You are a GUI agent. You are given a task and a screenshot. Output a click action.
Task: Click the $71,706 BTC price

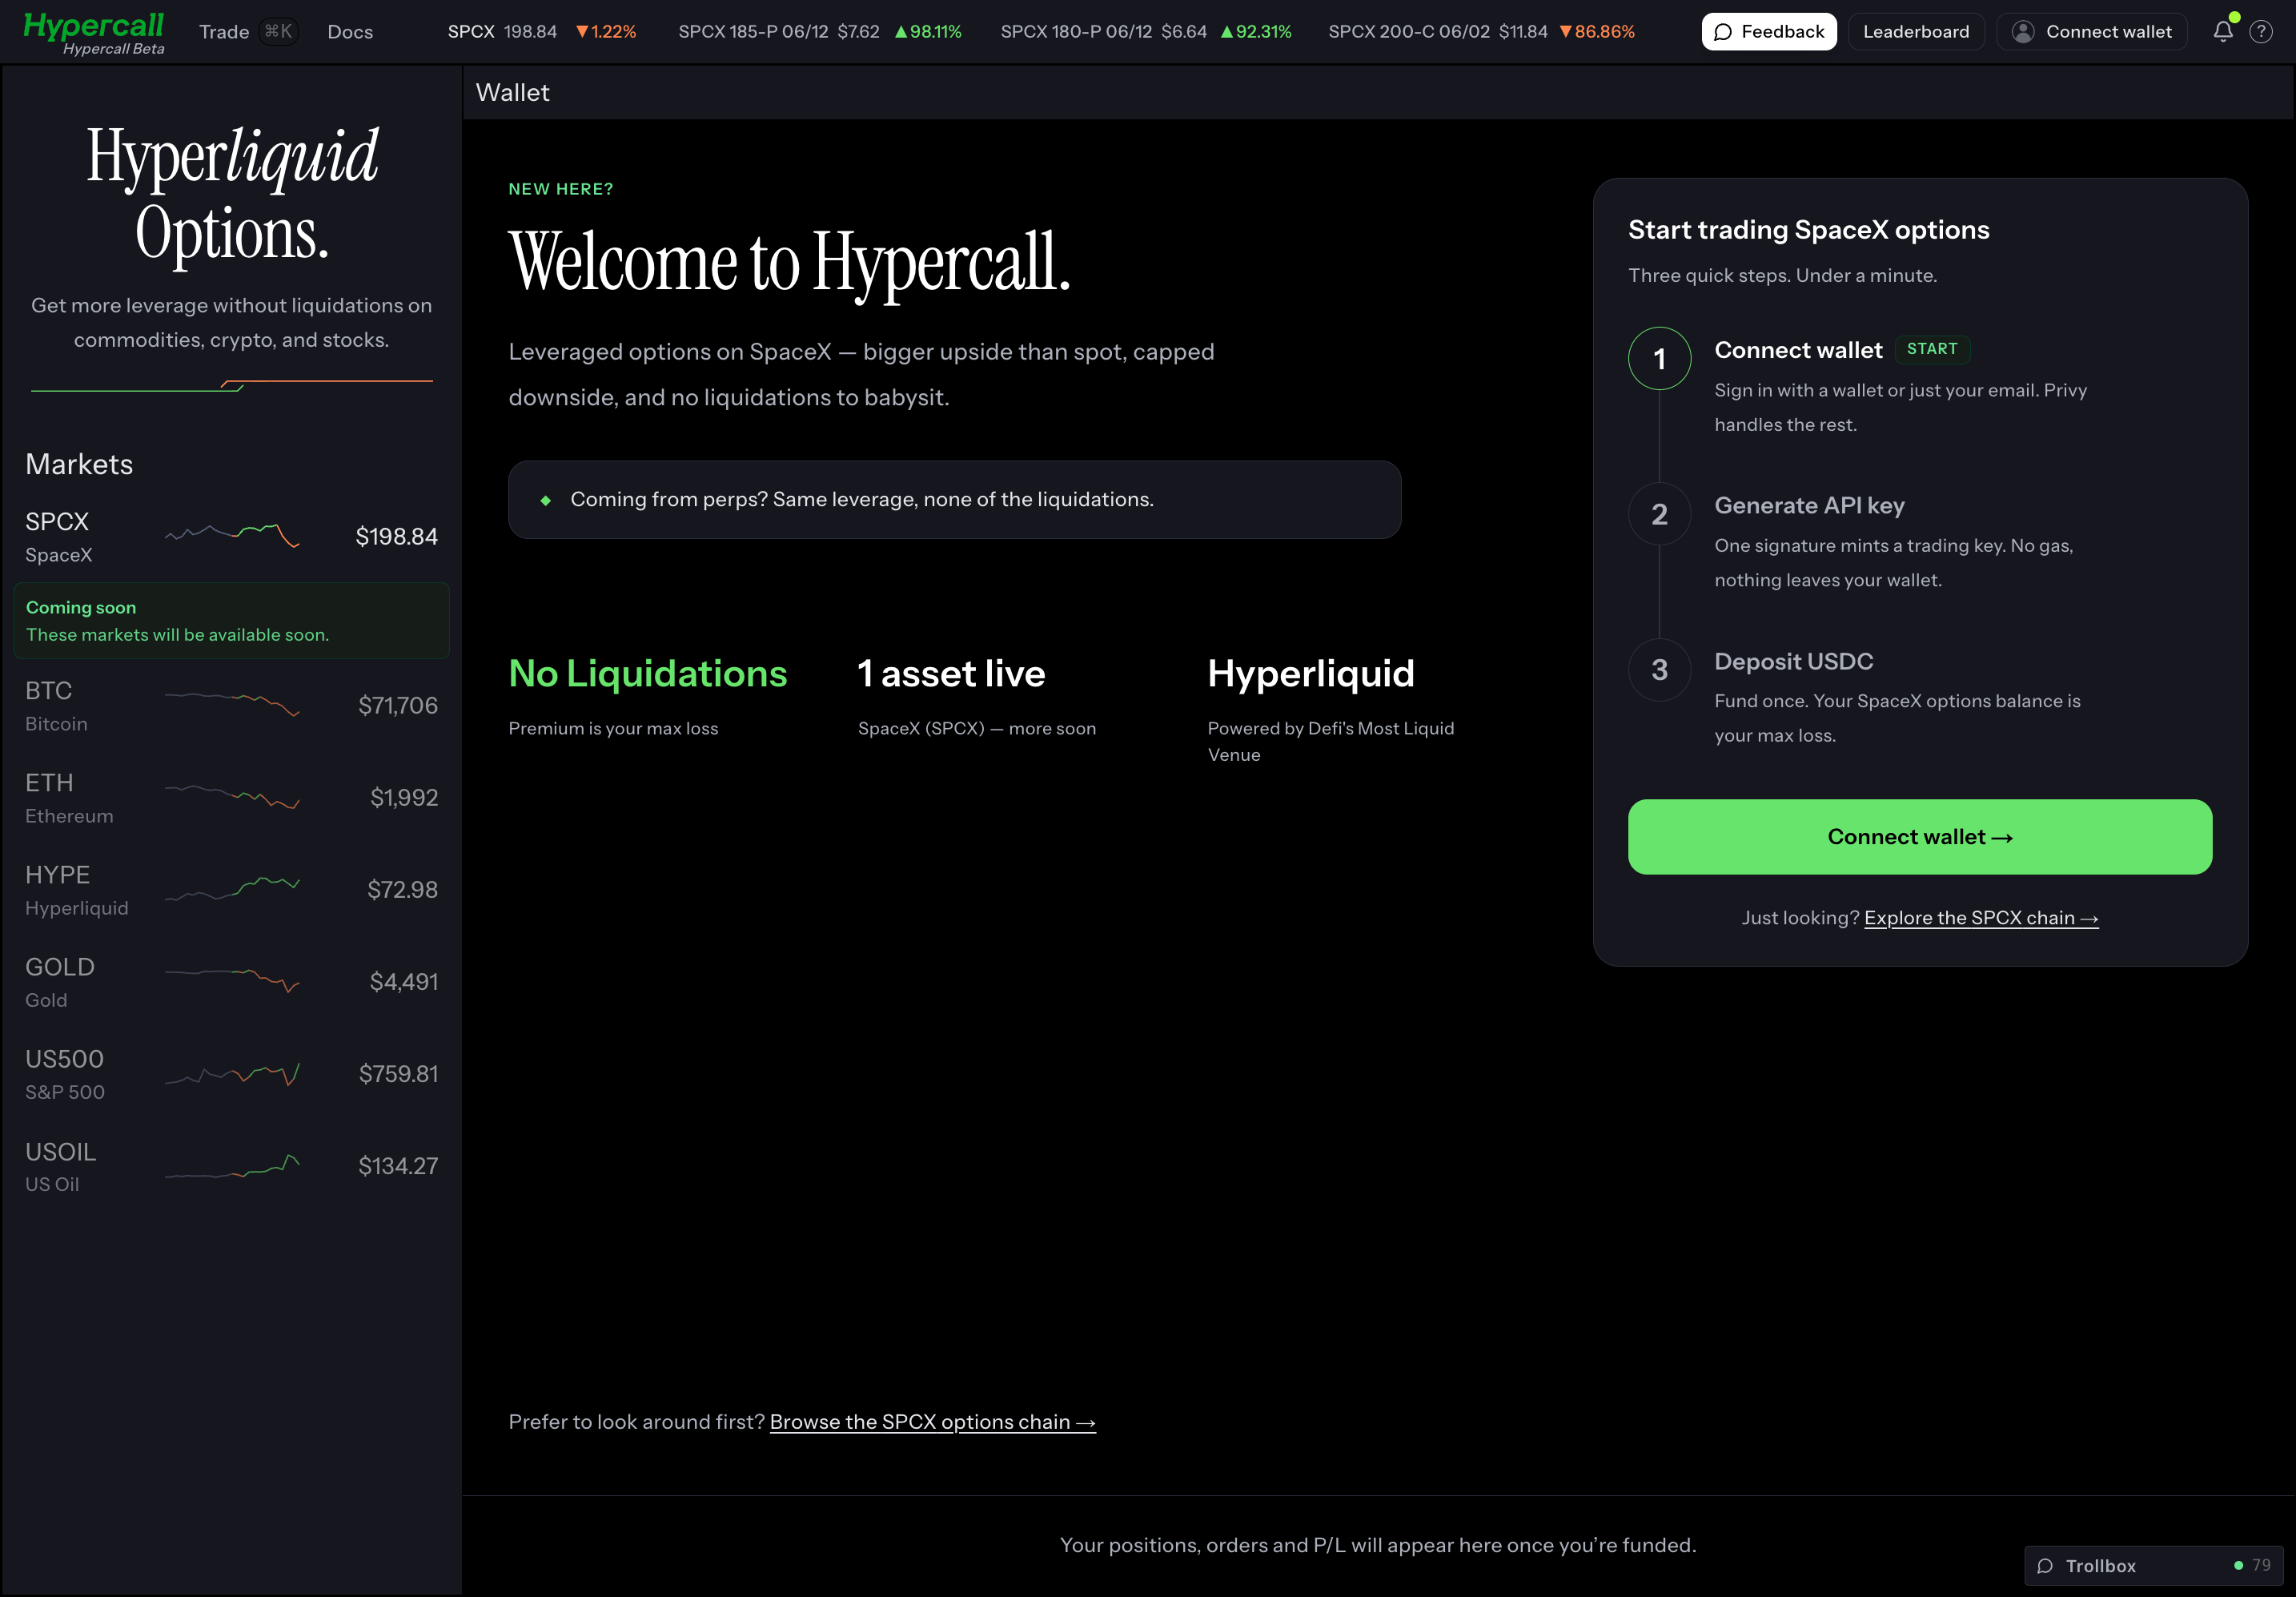tap(398, 706)
